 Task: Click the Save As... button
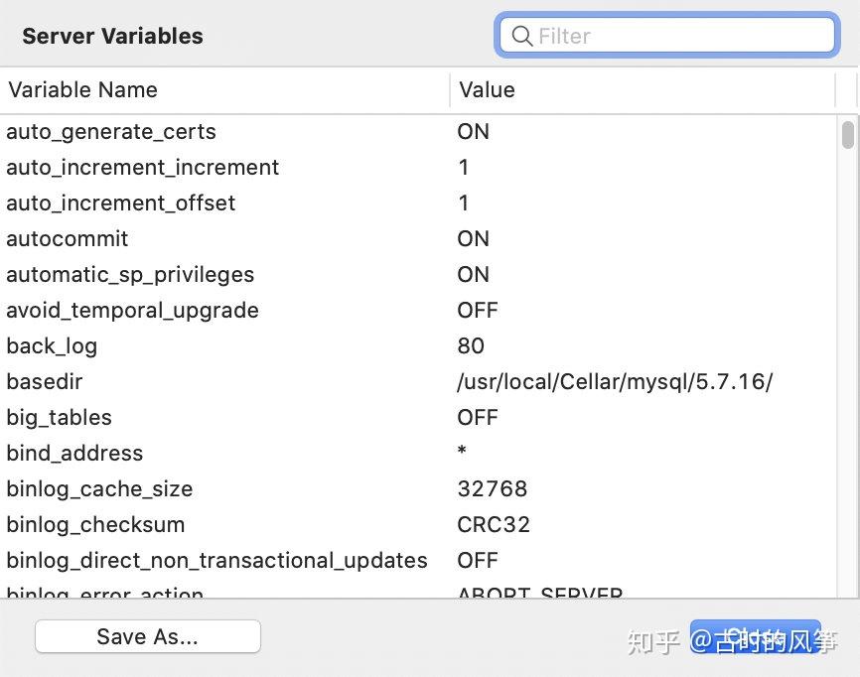[x=147, y=637]
